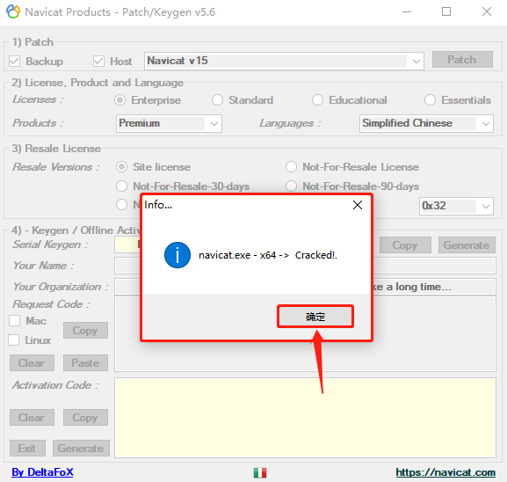Enable the Mac checkbox

[x=15, y=321]
